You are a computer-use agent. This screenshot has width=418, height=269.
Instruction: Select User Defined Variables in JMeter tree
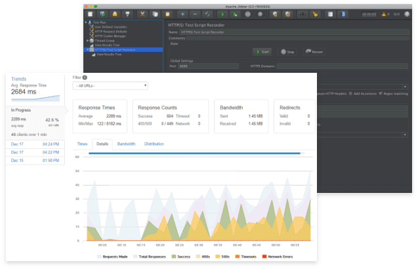pos(111,27)
